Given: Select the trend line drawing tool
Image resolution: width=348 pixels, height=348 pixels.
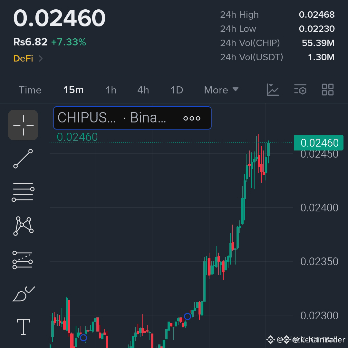Looking at the screenshot, I should 23,159.
